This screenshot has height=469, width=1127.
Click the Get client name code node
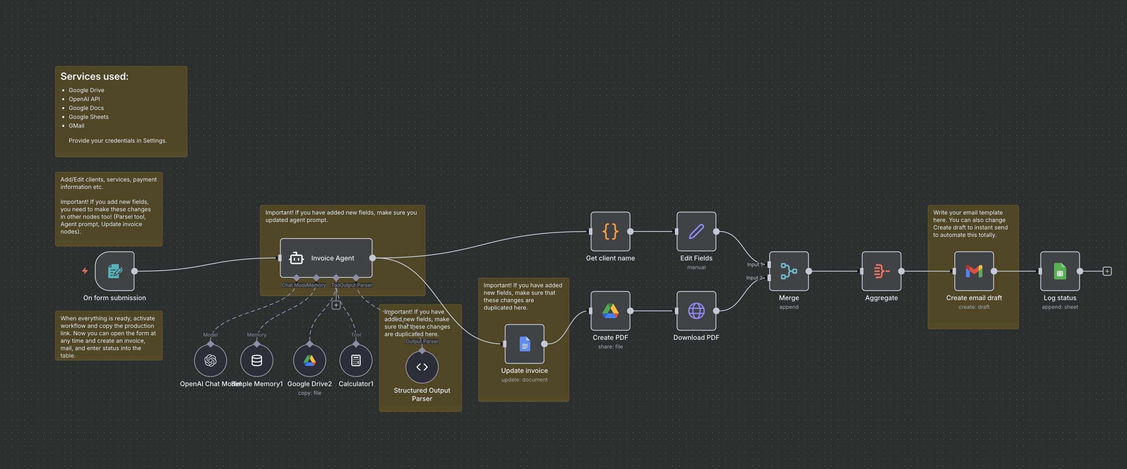[610, 232]
